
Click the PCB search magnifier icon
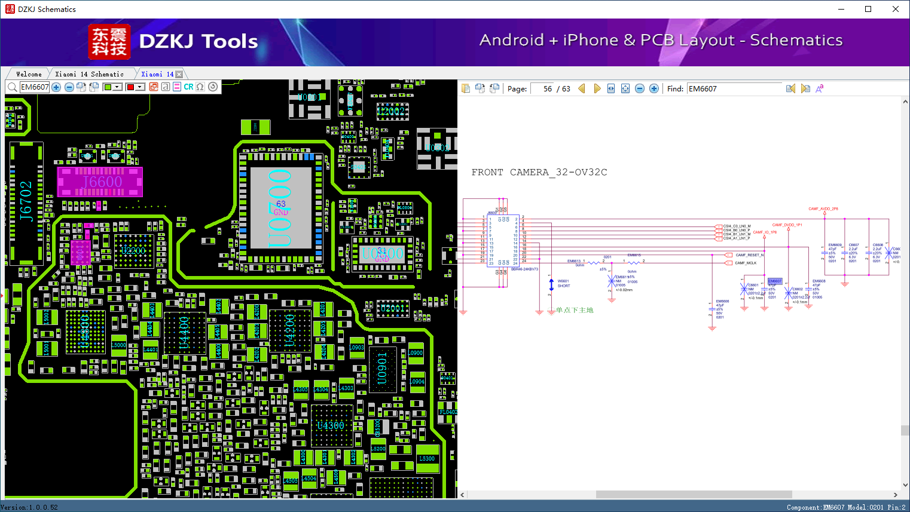pos(12,87)
